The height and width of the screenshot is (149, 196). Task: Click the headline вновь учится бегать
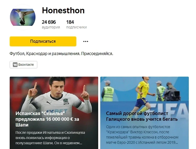(142, 116)
